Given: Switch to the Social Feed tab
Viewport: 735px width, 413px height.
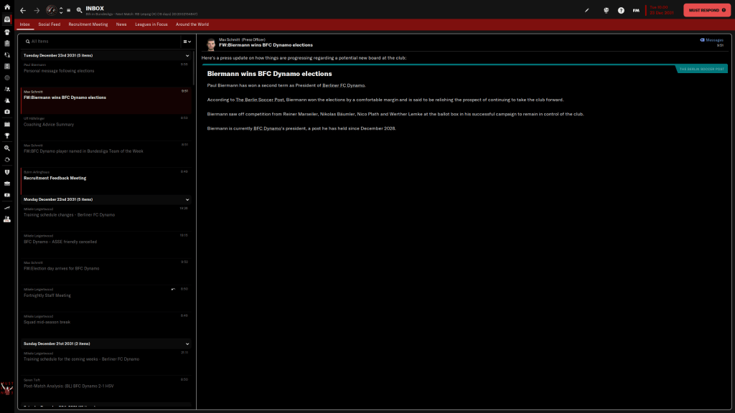Looking at the screenshot, I should click(50, 24).
